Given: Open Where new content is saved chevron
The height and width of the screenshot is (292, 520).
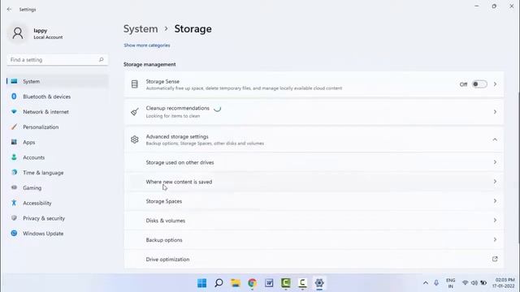Looking at the screenshot, I should point(495,182).
